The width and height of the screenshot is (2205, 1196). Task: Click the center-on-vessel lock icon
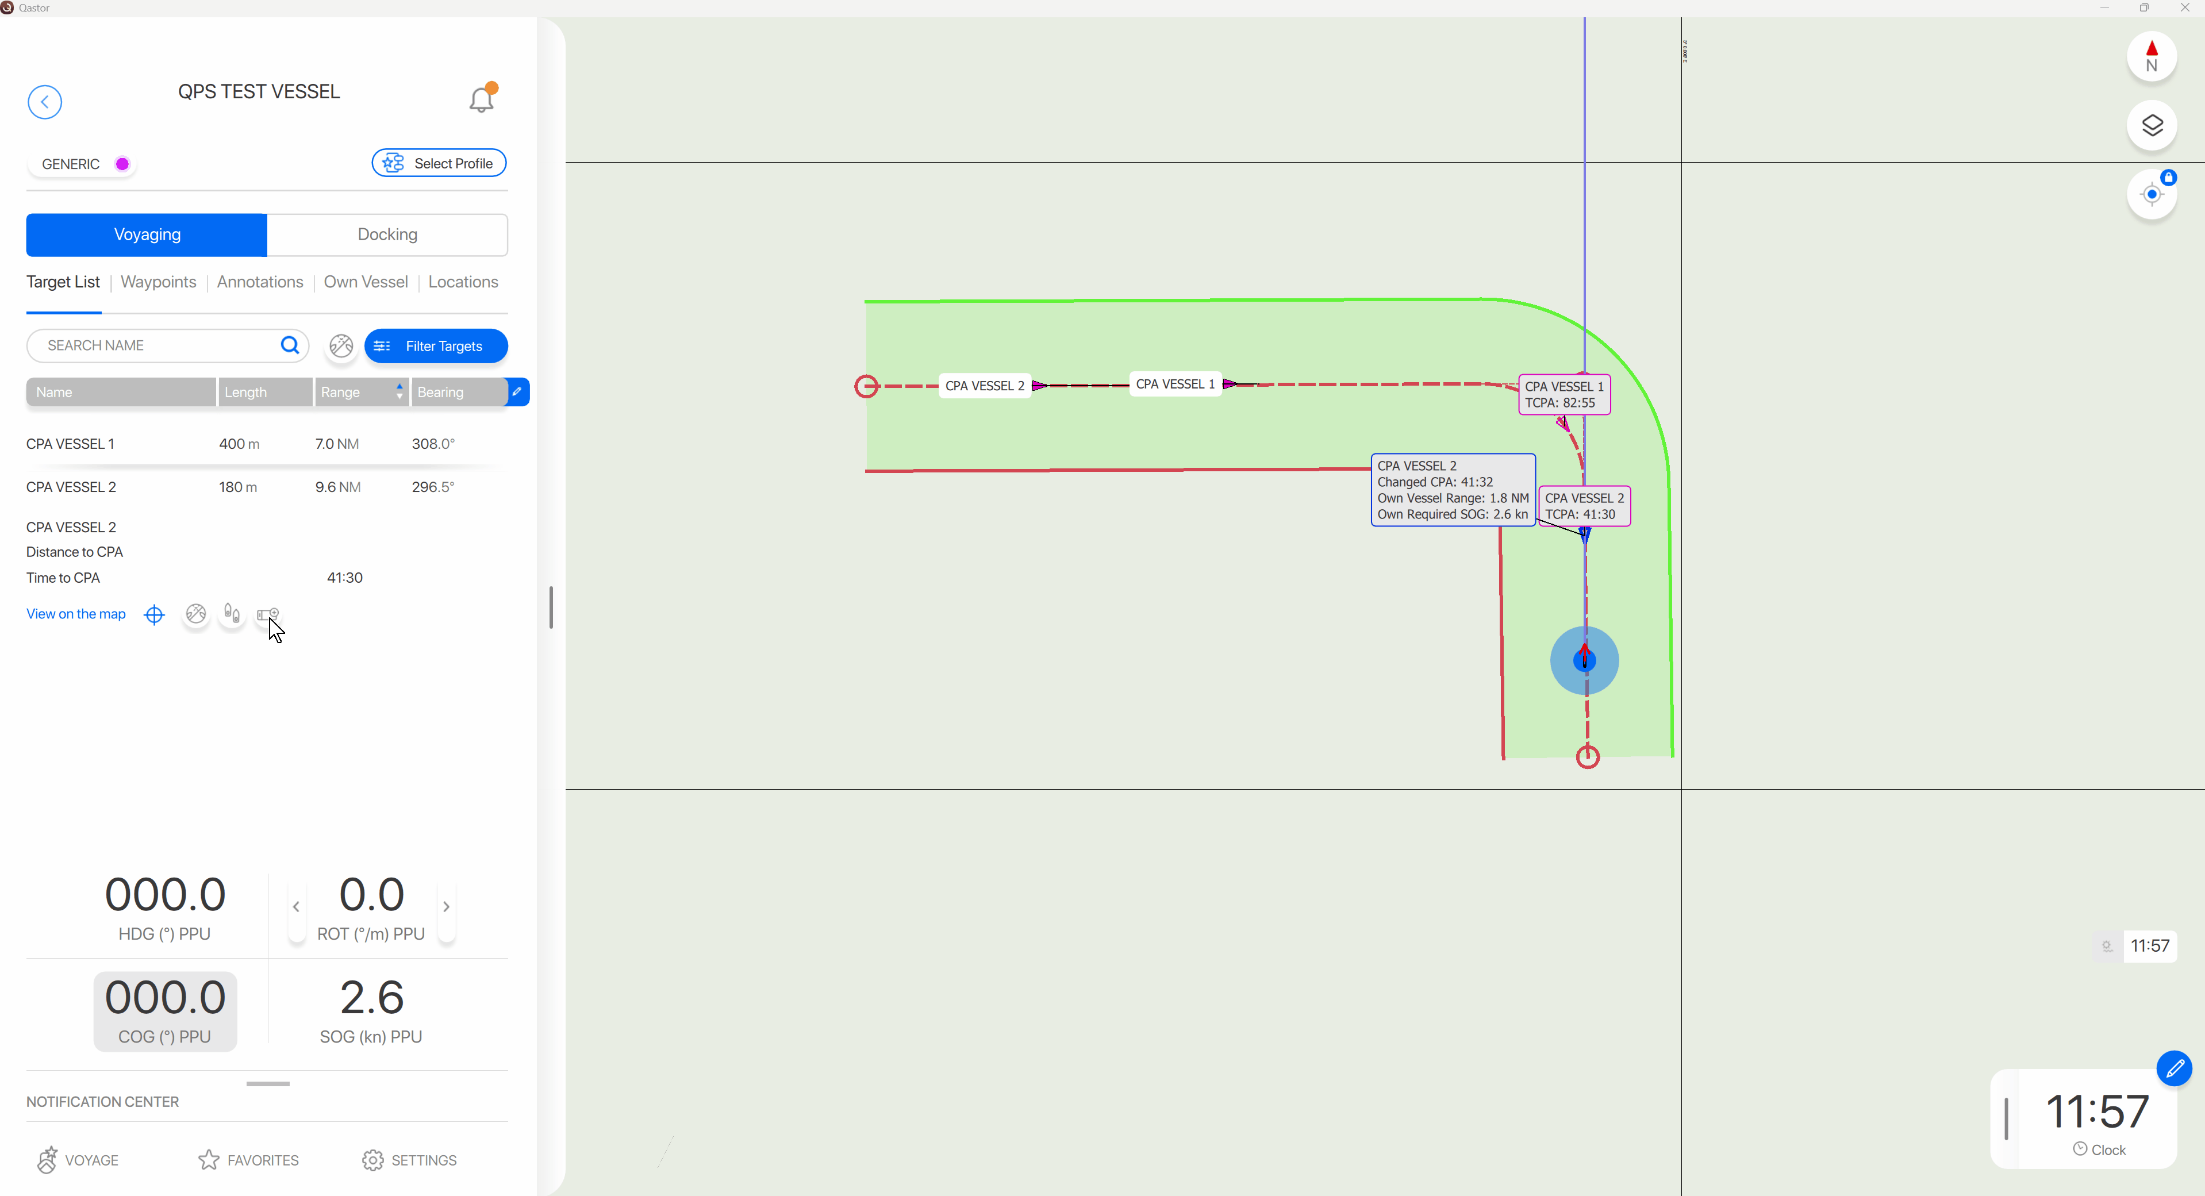click(2151, 195)
